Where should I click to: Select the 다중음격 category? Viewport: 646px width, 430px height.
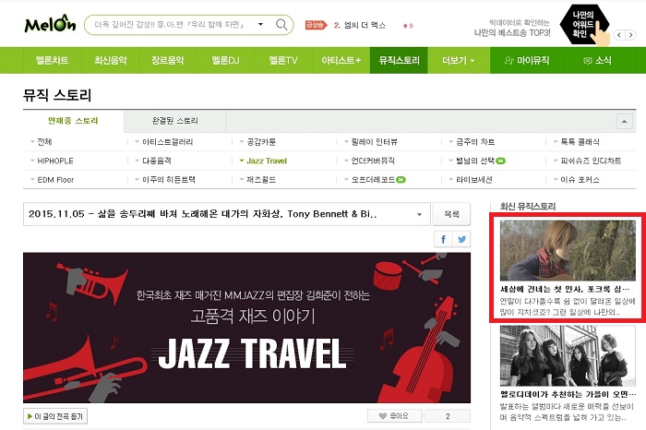157,161
